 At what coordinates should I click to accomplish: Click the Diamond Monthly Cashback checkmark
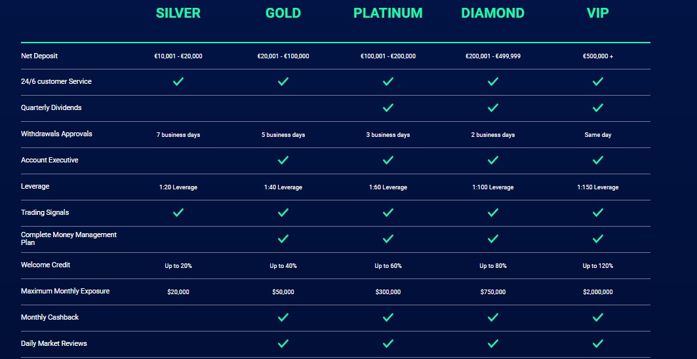[x=493, y=317]
